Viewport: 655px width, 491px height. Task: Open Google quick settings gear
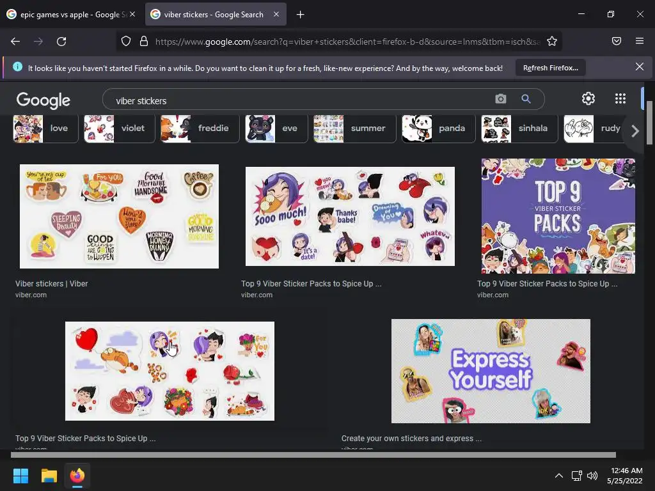coord(588,98)
